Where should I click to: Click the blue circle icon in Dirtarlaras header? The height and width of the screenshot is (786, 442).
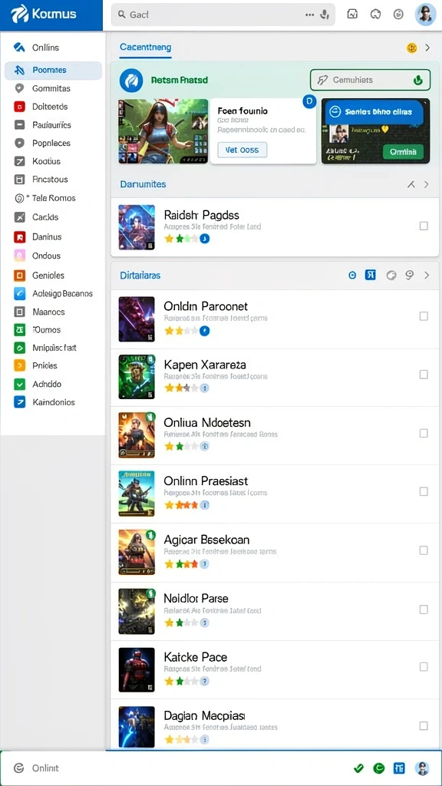click(351, 276)
